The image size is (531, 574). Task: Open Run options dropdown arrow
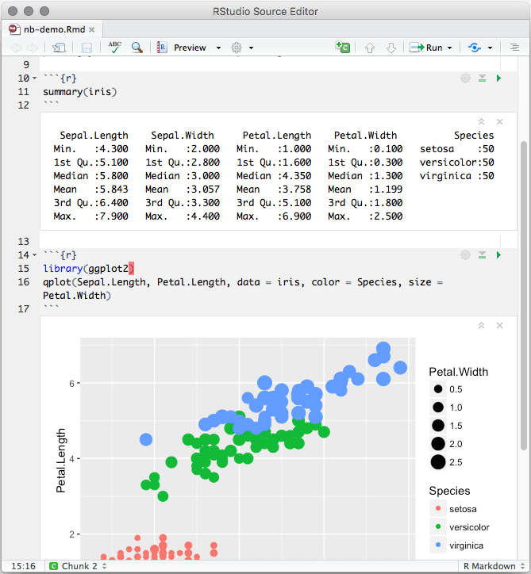coord(450,48)
